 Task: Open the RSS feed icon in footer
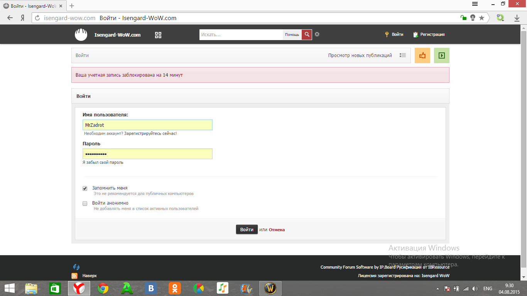click(75, 276)
